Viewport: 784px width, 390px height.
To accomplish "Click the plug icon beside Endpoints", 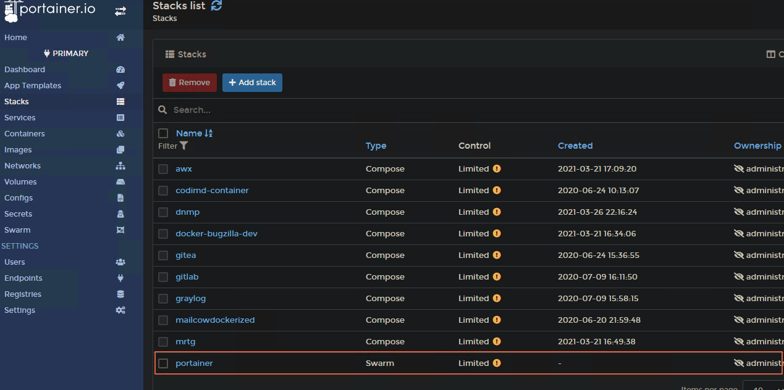I will pyautogui.click(x=120, y=278).
